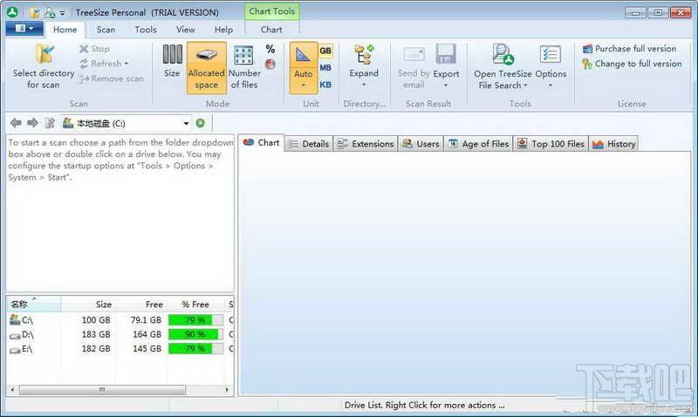698x417 pixels.
Task: Click Change to full version
Action: (x=632, y=64)
